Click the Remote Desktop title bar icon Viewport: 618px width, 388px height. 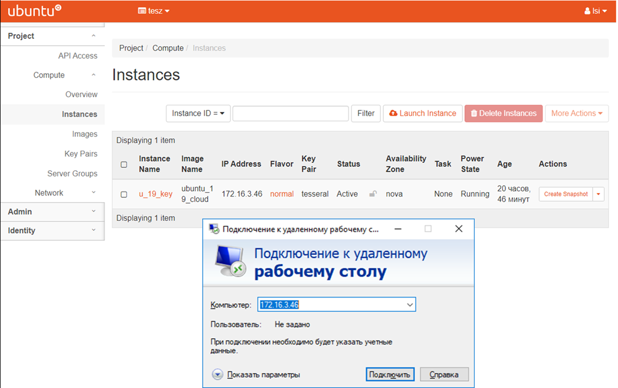[214, 229]
